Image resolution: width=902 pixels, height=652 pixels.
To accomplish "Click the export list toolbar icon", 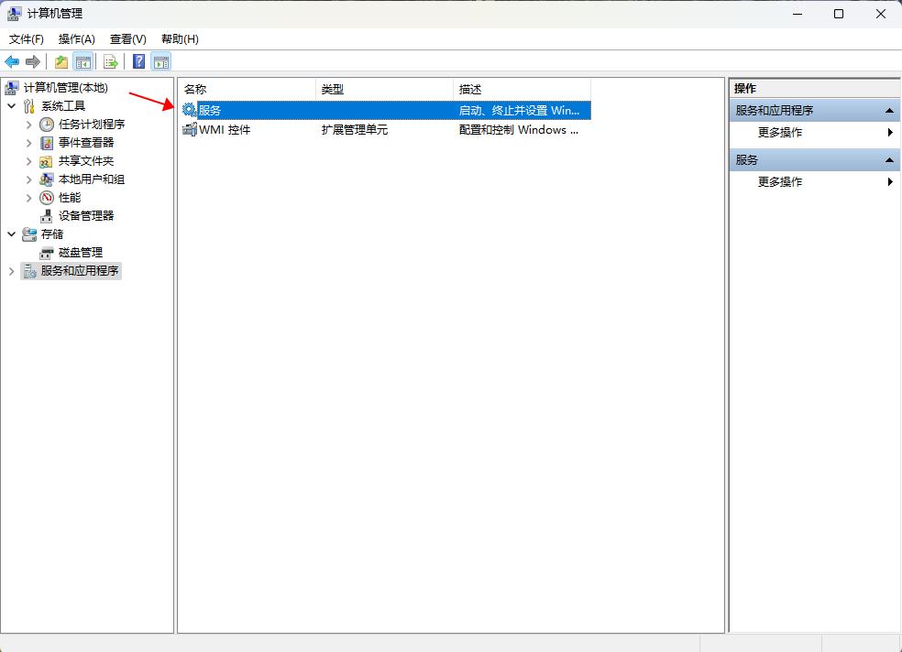I will [109, 61].
